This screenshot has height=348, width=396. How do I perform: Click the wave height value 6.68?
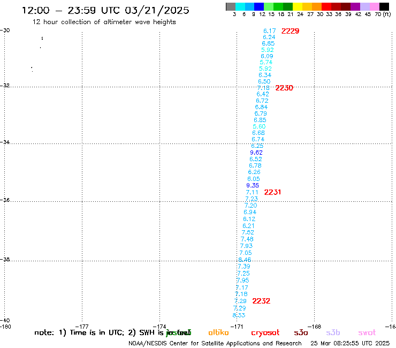click(258, 133)
